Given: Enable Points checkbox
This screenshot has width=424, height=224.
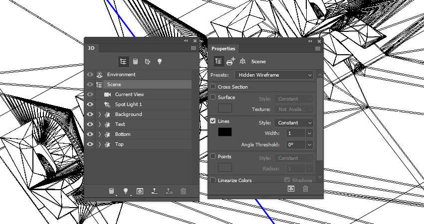Looking at the screenshot, I should (x=213, y=156).
